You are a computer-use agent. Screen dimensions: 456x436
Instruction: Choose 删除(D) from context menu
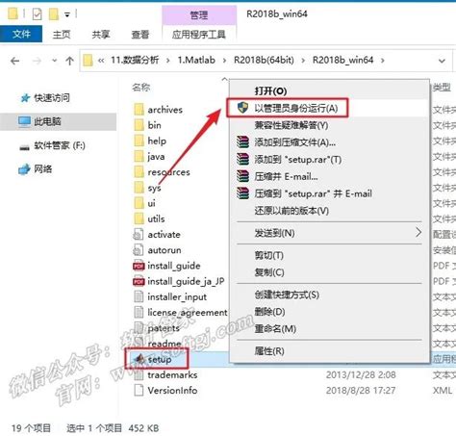329,312
